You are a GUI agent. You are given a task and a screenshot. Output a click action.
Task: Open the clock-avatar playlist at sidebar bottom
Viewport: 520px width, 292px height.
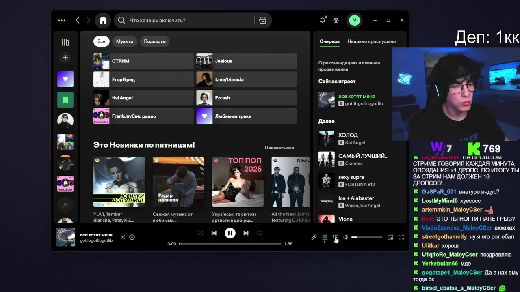coord(65,220)
